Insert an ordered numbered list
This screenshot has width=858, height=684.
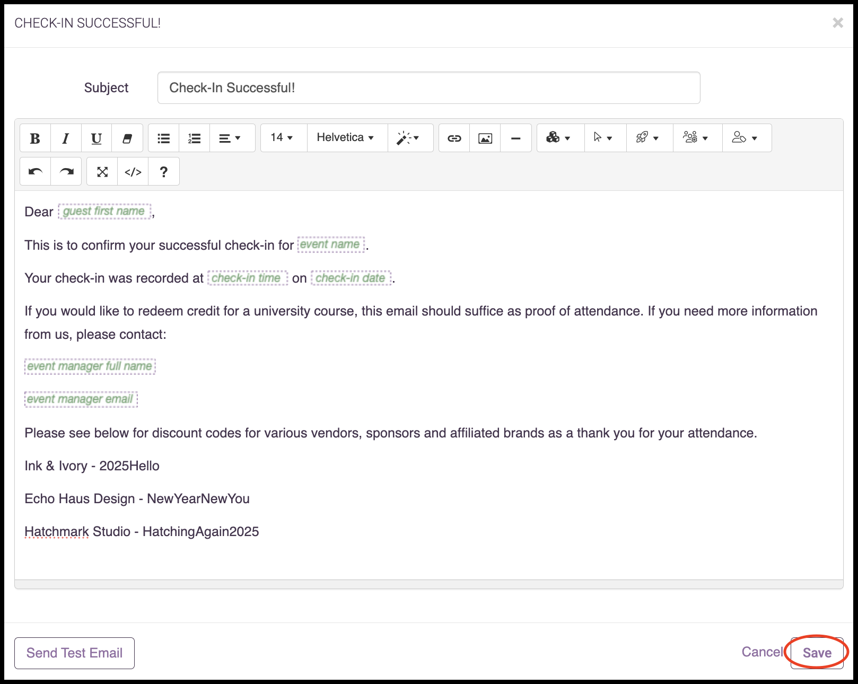click(x=195, y=138)
